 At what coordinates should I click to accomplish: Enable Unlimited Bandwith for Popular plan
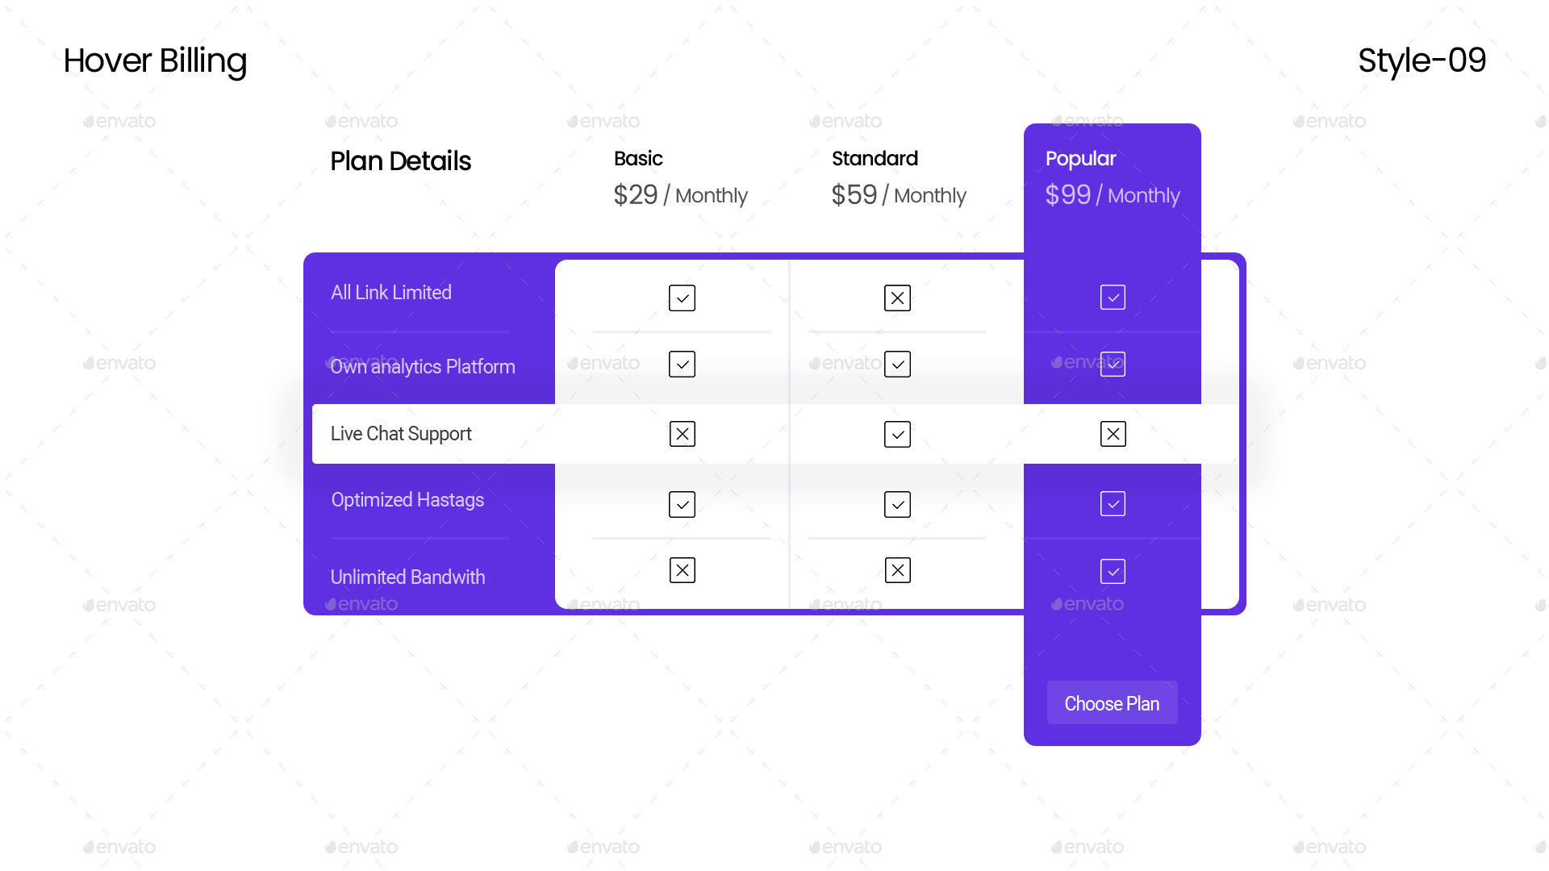(x=1113, y=570)
